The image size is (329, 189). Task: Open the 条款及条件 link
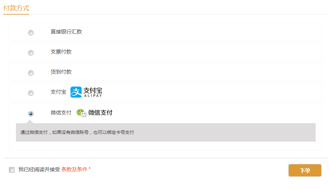pyautogui.click(x=74, y=169)
